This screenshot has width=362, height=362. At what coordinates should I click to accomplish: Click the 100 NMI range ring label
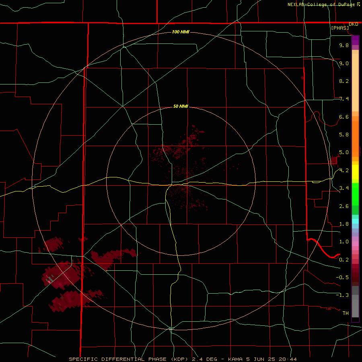pyautogui.click(x=181, y=32)
